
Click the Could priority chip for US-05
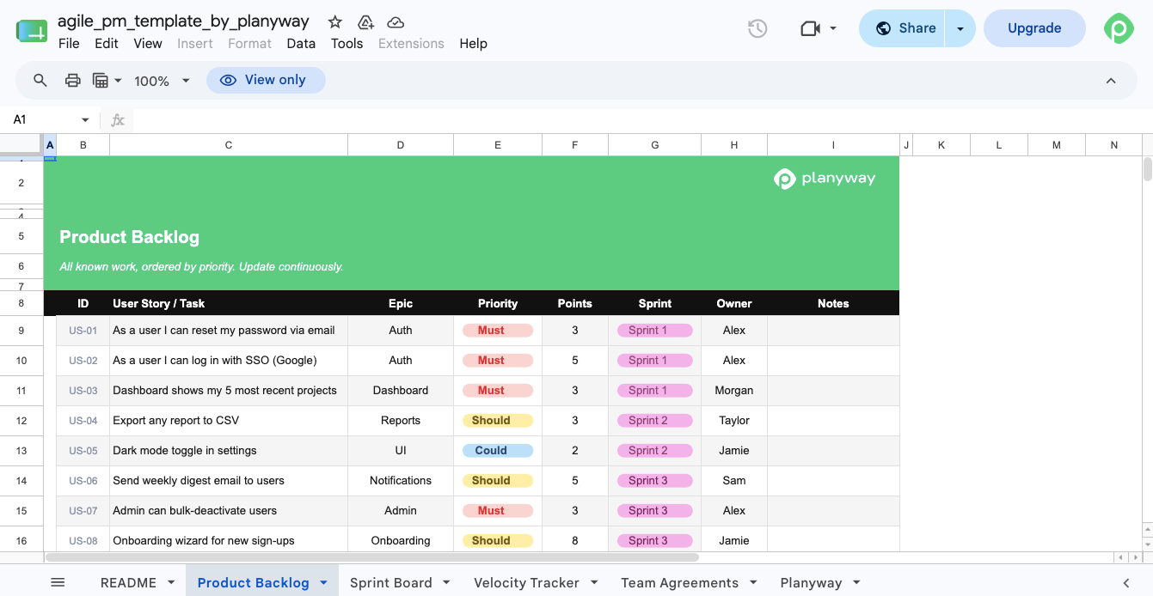click(498, 451)
